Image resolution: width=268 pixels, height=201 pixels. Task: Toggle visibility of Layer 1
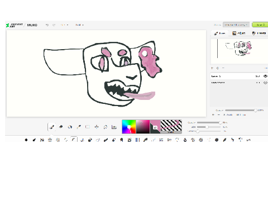tap(265, 76)
